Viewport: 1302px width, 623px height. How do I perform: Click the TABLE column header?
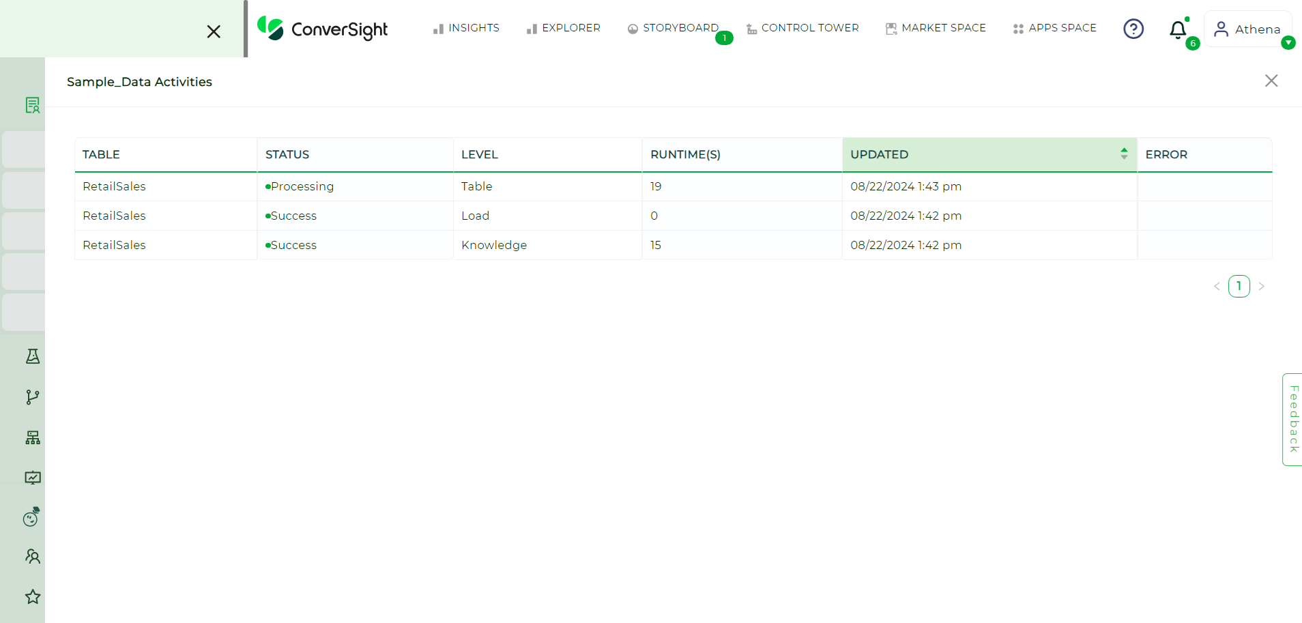pyautogui.click(x=166, y=155)
